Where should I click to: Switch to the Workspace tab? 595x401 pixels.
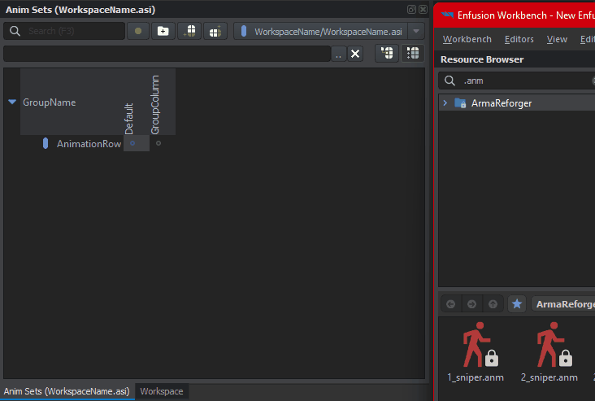[x=162, y=391]
